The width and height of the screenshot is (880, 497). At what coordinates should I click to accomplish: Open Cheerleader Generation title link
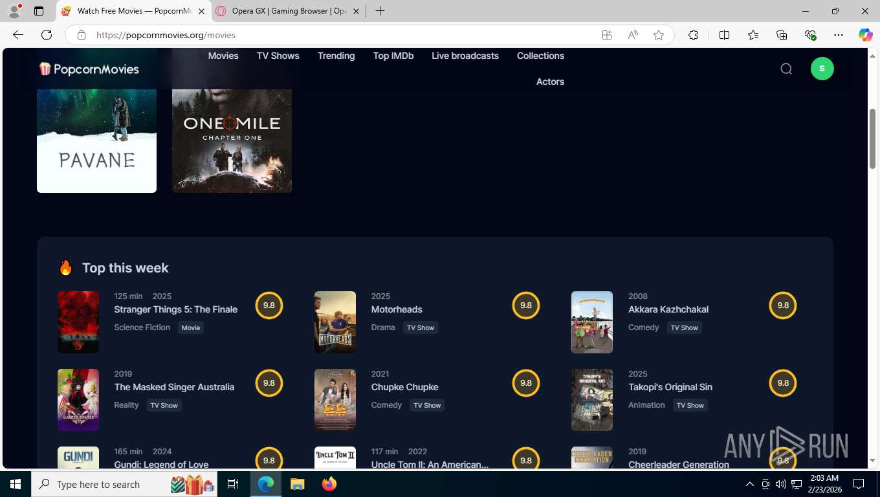pos(679,464)
